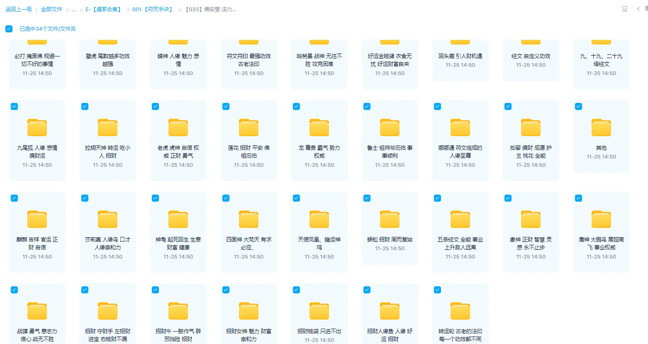Toggle the 蜈蚣 招财 folder checkbox
Image resolution: width=648 pixels, height=344 pixels.
point(367,198)
